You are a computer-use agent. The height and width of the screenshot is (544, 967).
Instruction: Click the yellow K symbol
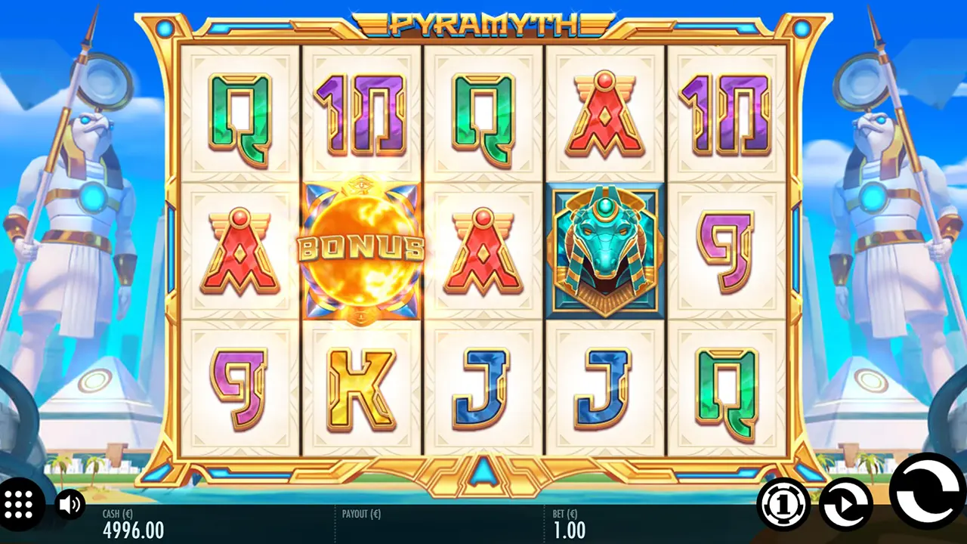click(x=362, y=388)
